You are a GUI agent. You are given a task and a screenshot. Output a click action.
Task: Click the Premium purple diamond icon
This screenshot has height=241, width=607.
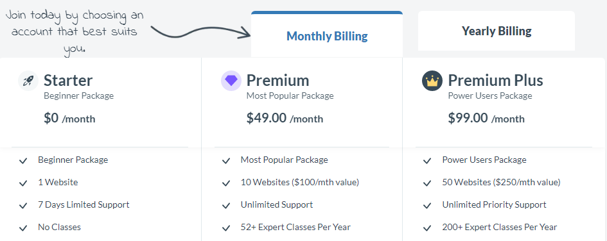point(231,81)
